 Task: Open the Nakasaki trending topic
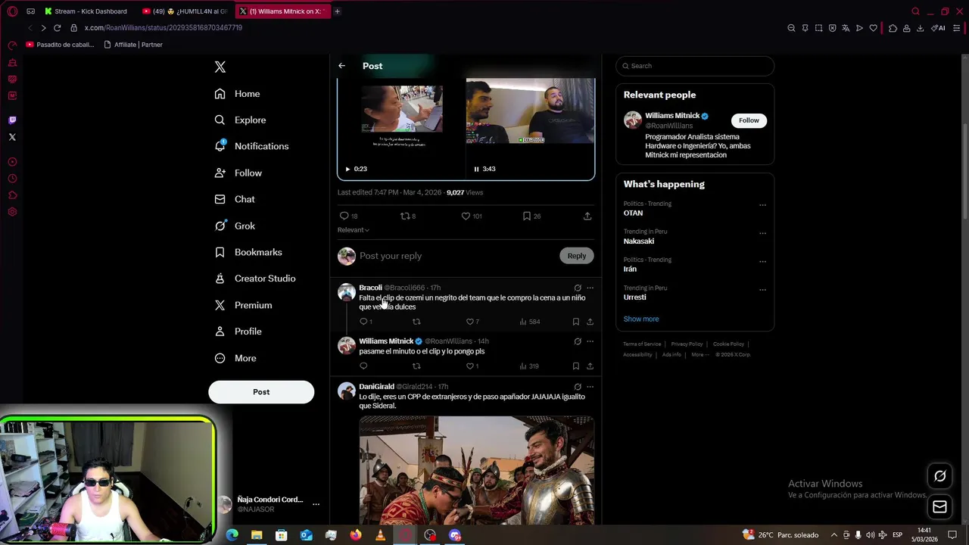click(639, 241)
